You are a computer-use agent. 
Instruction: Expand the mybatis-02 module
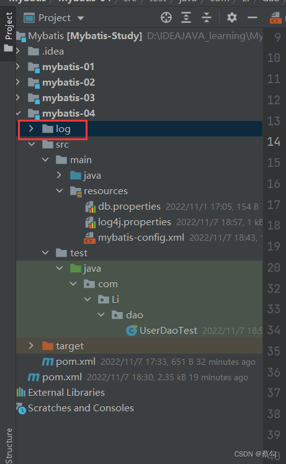pyautogui.click(x=19, y=83)
